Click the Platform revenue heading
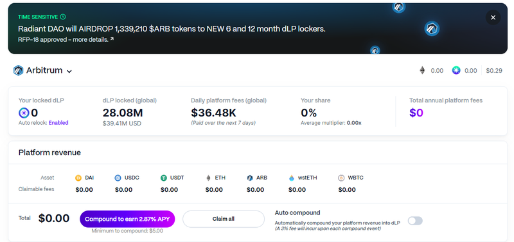 click(x=49, y=153)
